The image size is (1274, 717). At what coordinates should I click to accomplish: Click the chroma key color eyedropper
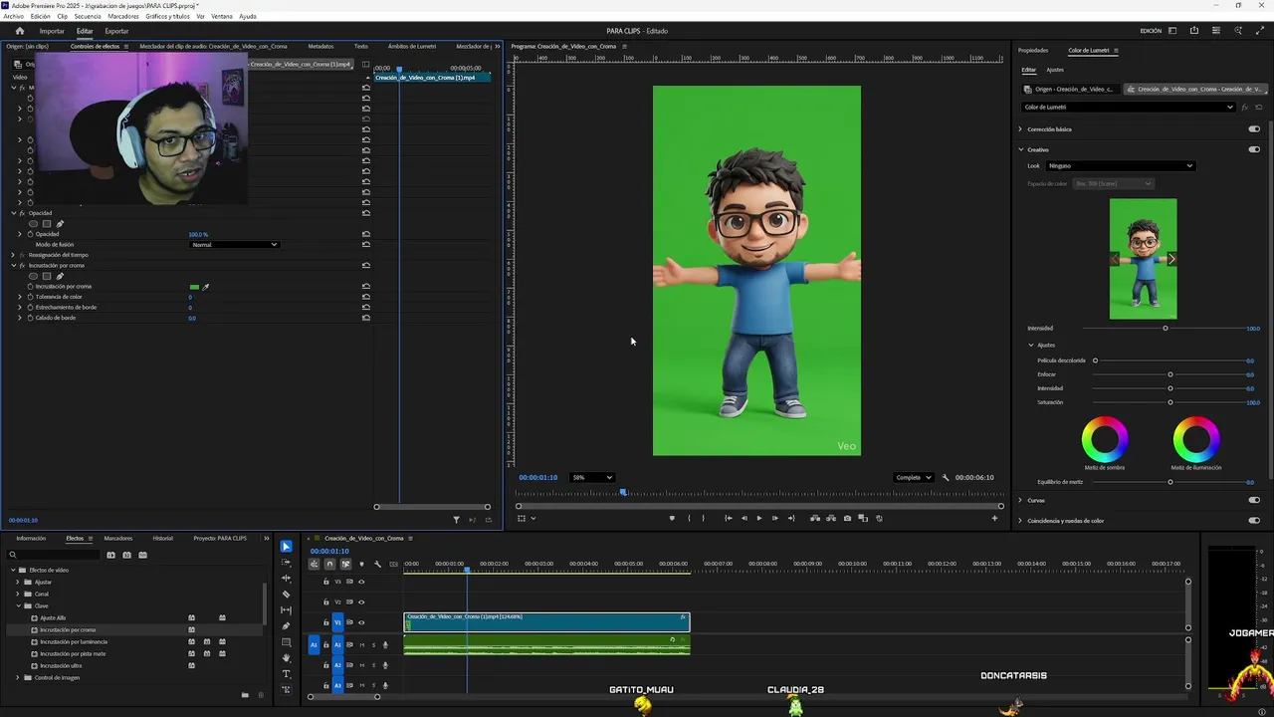(206, 287)
